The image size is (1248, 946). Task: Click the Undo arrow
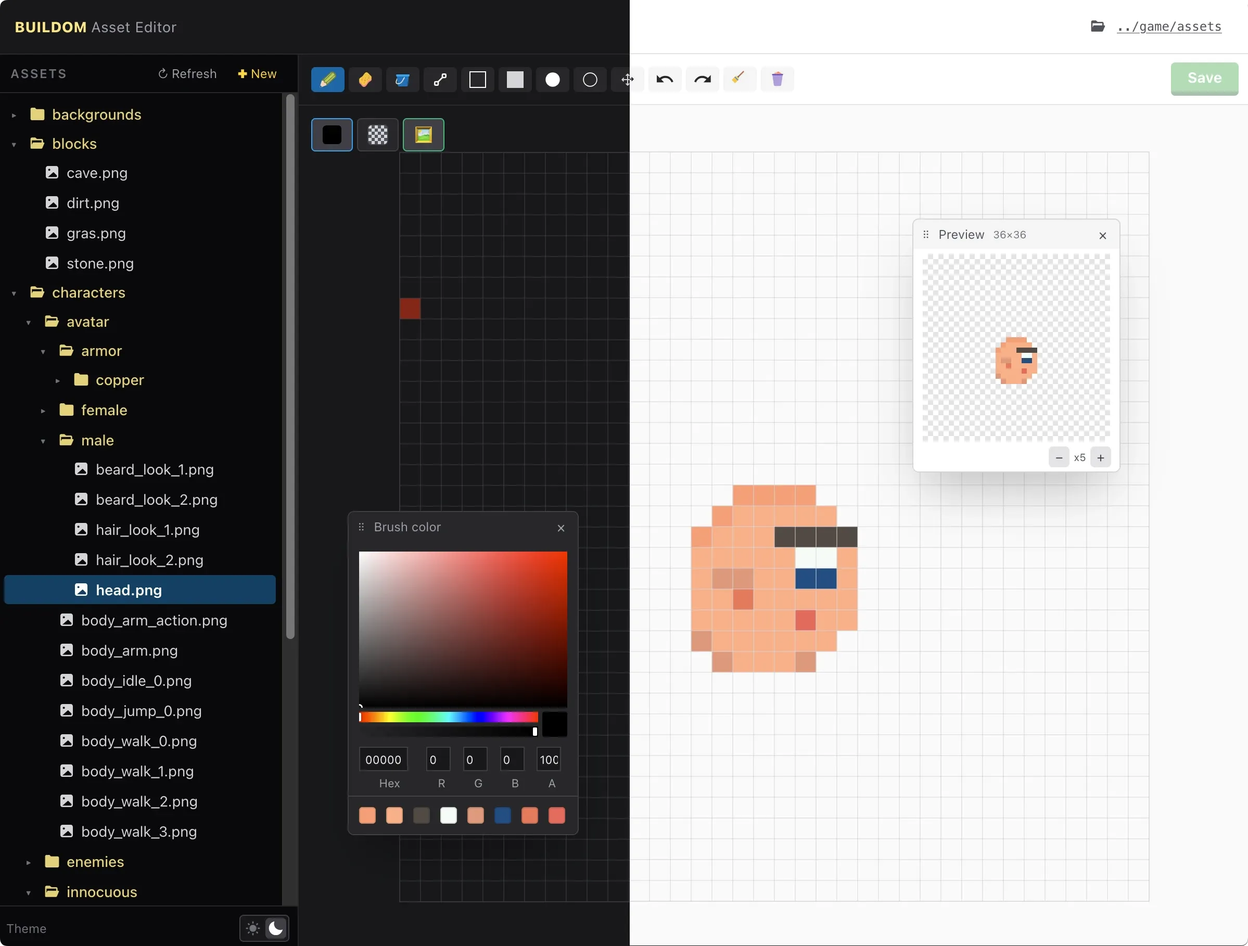click(665, 80)
